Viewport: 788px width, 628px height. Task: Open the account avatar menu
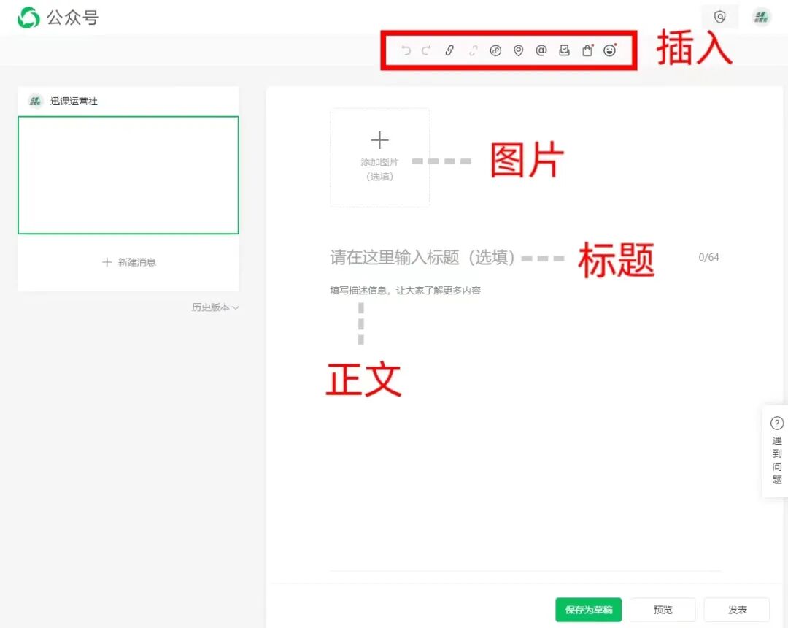click(x=761, y=16)
